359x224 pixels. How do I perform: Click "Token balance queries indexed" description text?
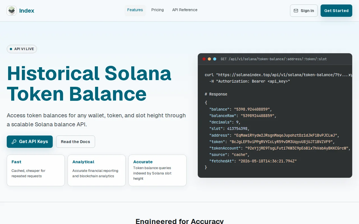[152, 173]
